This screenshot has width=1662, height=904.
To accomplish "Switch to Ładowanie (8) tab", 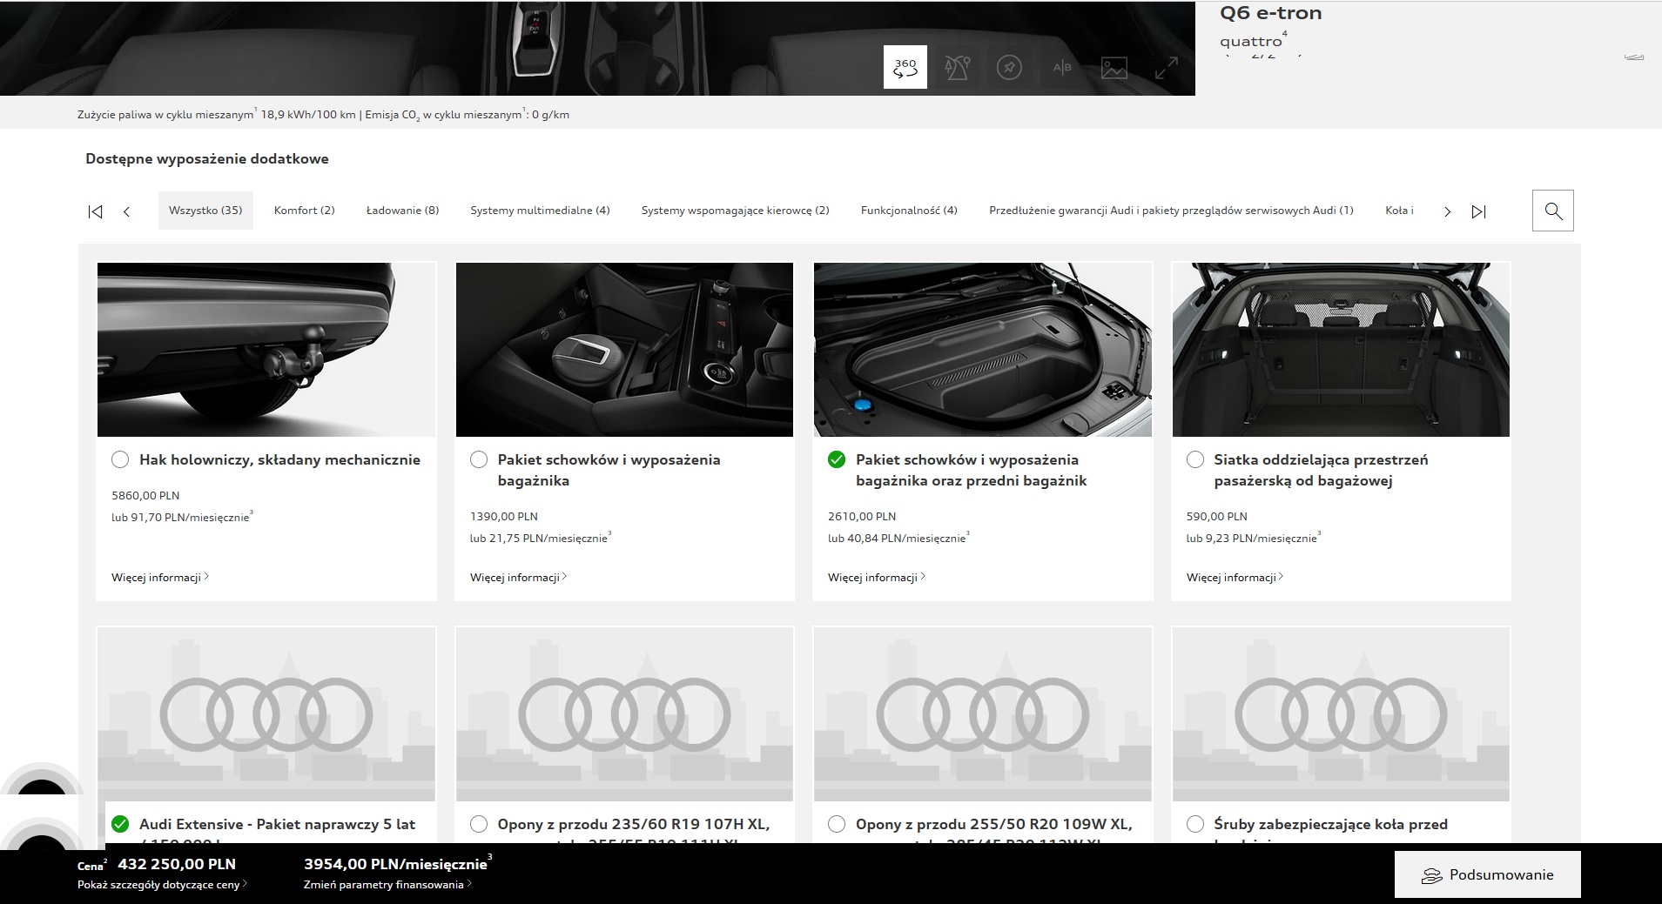I will point(402,211).
